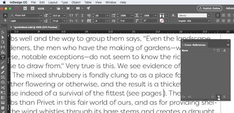Open the File menu

(33, 2)
